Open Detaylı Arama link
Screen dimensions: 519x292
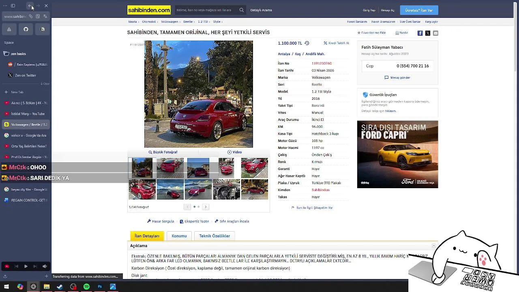(261, 10)
